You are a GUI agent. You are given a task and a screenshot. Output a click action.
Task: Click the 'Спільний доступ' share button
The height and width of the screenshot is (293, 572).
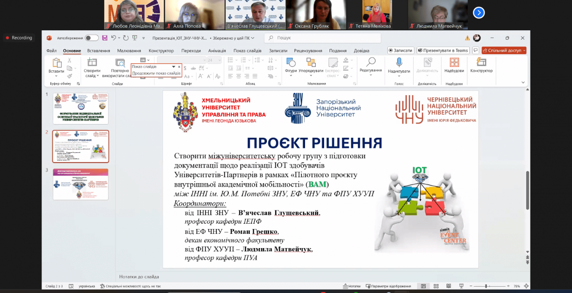click(504, 50)
